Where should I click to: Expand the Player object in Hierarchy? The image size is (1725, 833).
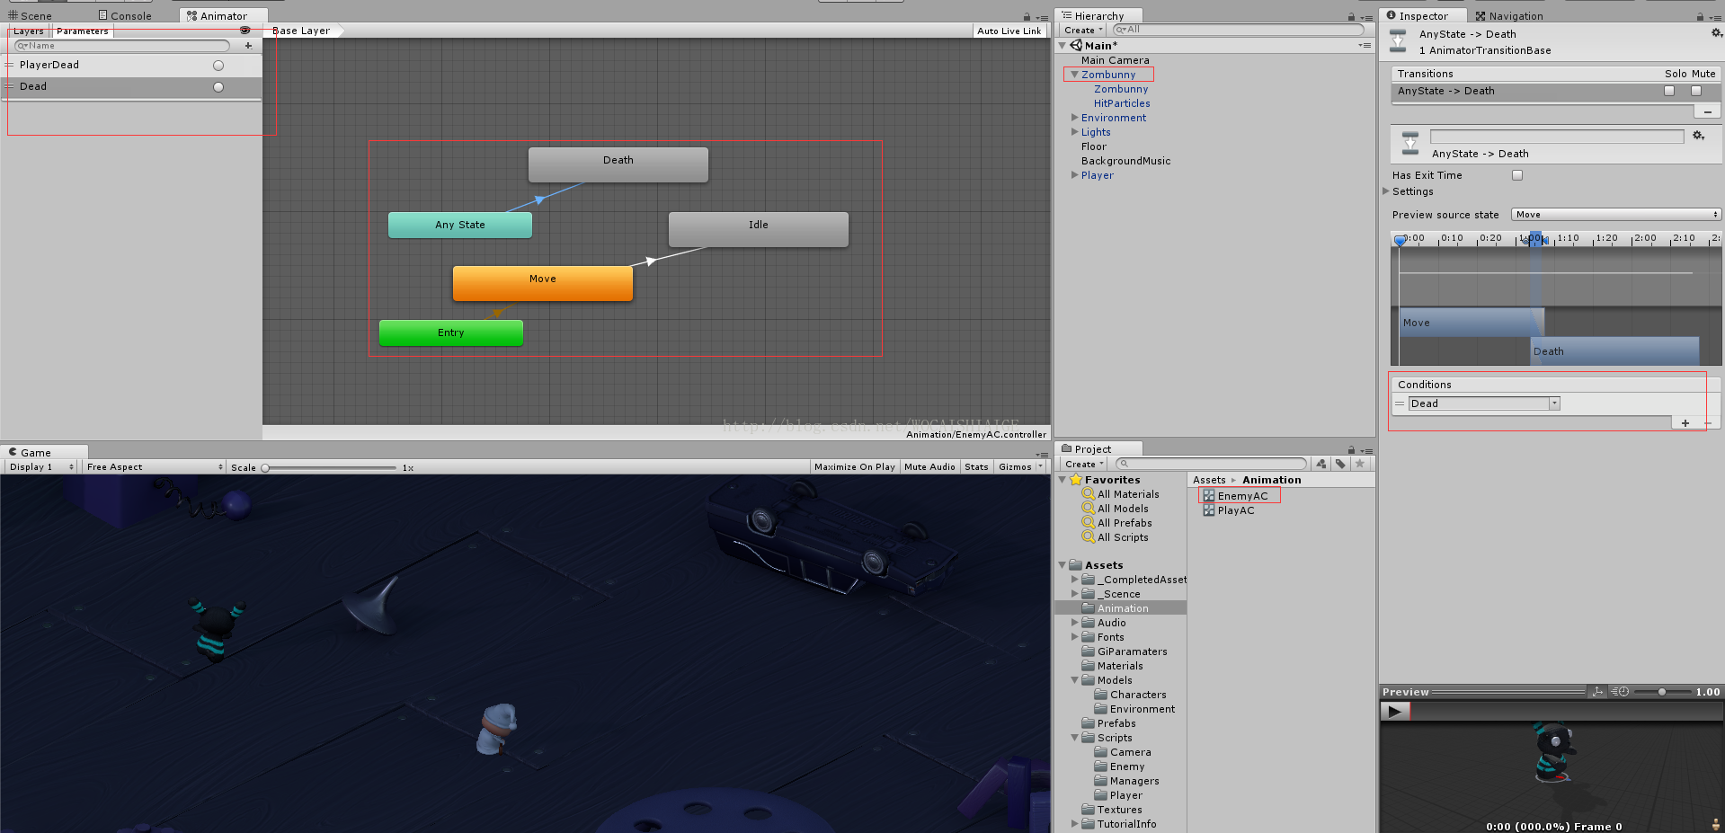pyautogui.click(x=1074, y=175)
